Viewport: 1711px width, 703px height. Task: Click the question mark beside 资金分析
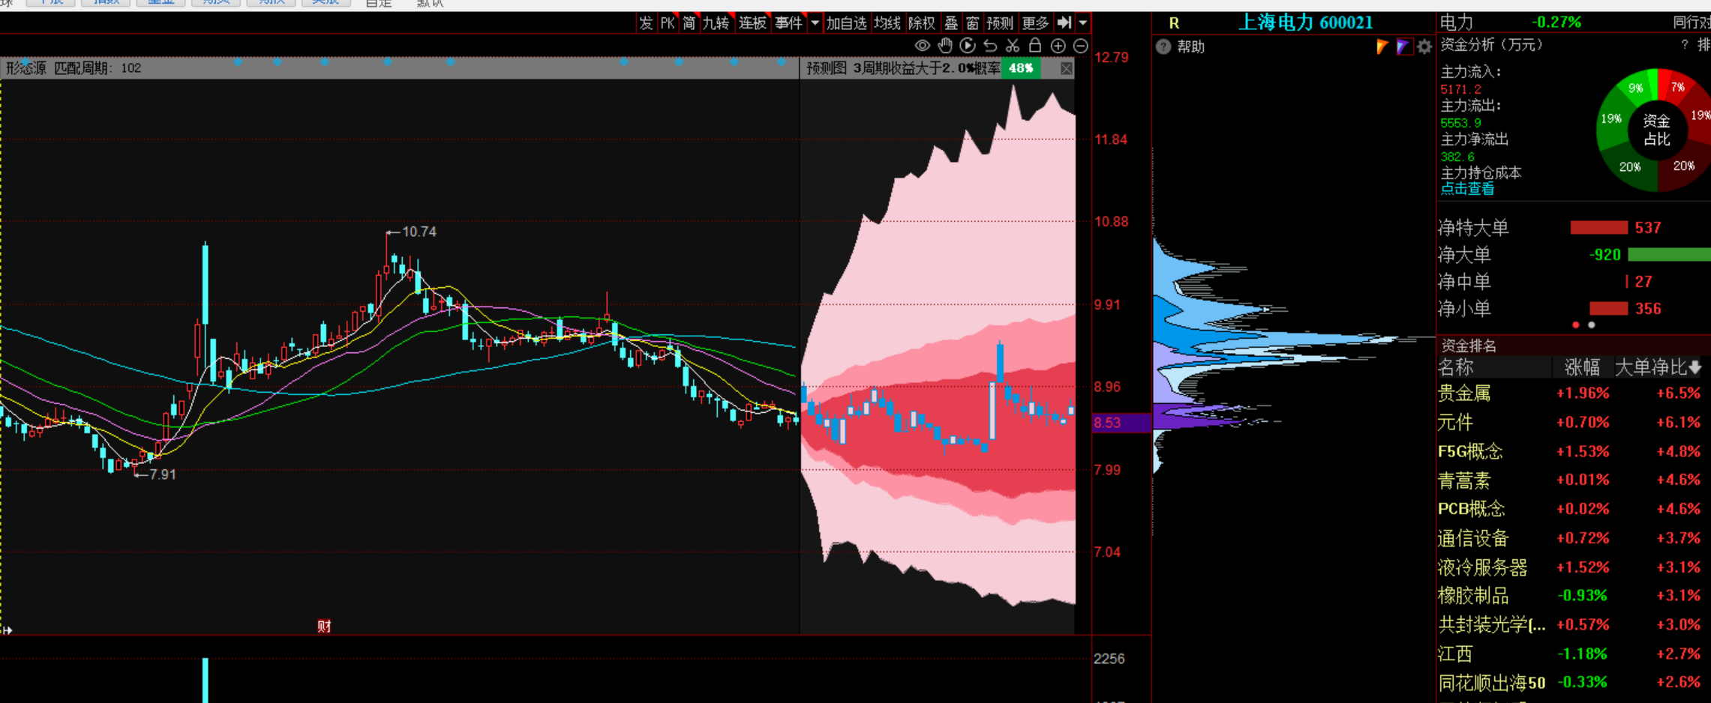point(1685,45)
